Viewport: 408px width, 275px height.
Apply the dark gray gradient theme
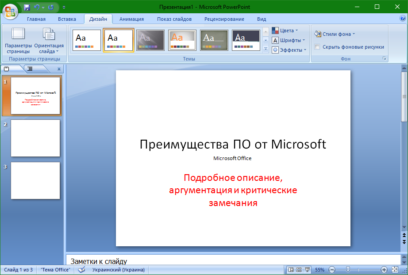pos(150,40)
